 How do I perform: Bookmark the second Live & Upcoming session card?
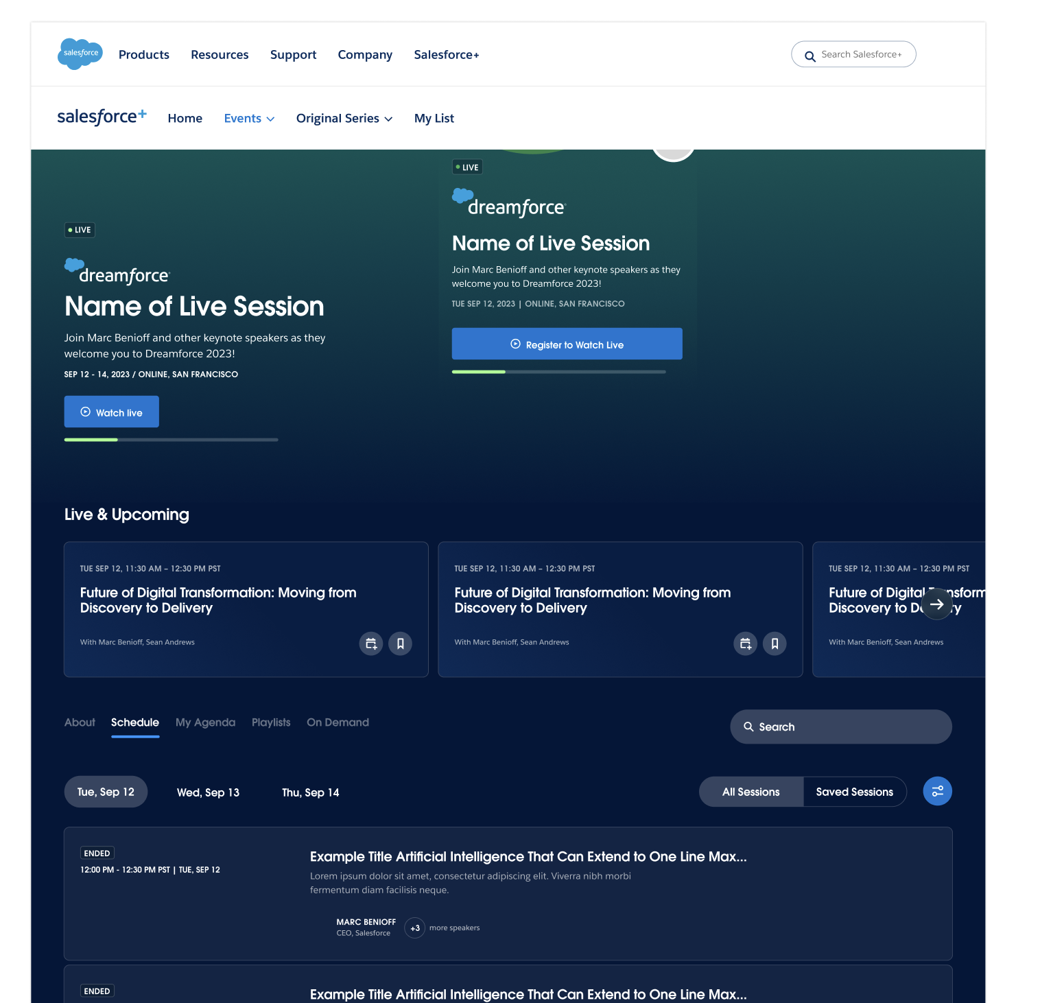point(775,644)
